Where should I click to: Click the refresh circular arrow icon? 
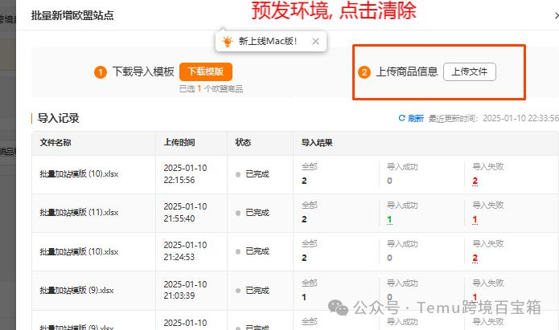[x=402, y=118]
